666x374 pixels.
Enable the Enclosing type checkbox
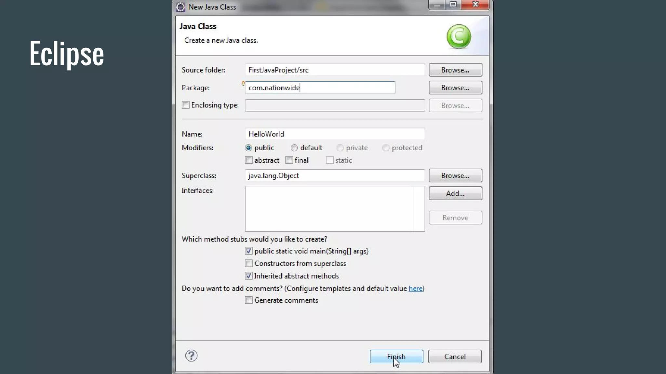(185, 105)
